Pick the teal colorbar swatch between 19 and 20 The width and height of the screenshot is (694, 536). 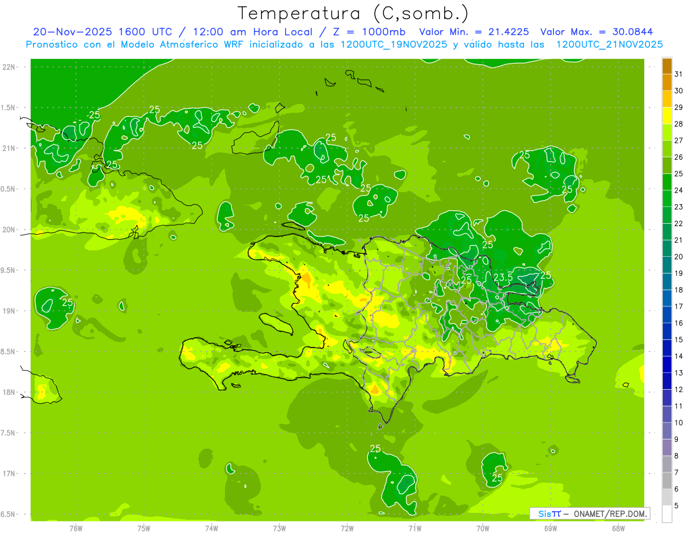(667, 265)
